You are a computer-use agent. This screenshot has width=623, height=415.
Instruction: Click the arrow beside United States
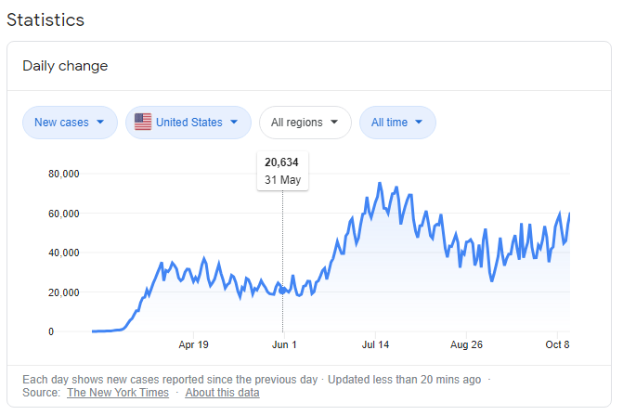click(234, 122)
